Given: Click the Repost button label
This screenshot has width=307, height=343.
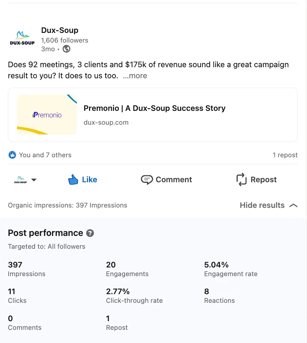Looking at the screenshot, I should (x=263, y=179).
